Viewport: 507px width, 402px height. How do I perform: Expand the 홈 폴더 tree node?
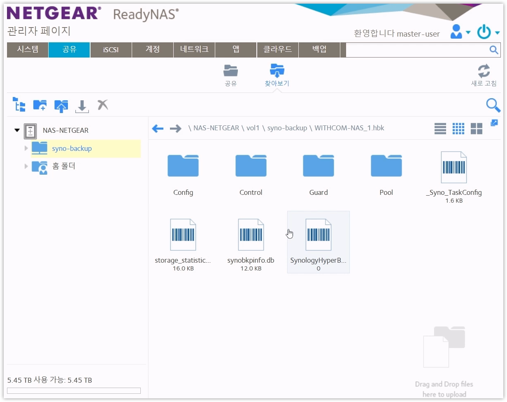click(x=26, y=166)
